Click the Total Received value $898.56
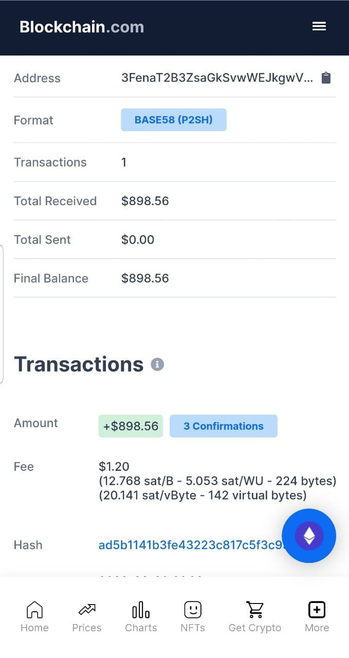The height and width of the screenshot is (658, 349). pyautogui.click(x=145, y=201)
